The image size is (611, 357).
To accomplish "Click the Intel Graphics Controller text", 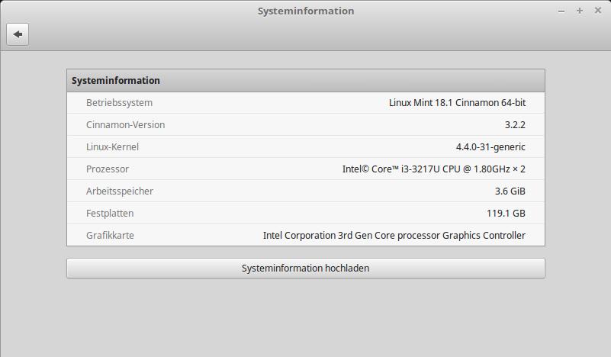I will pos(394,236).
